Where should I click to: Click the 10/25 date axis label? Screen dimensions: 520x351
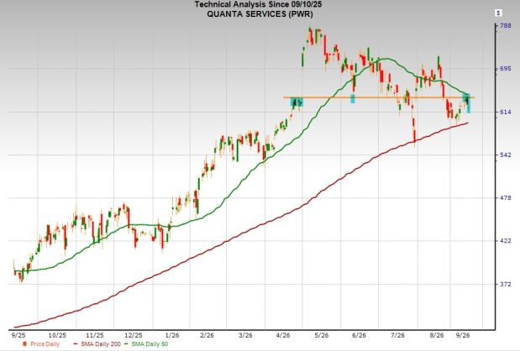click(x=58, y=335)
